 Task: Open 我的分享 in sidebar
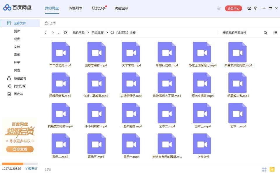pos(17,86)
